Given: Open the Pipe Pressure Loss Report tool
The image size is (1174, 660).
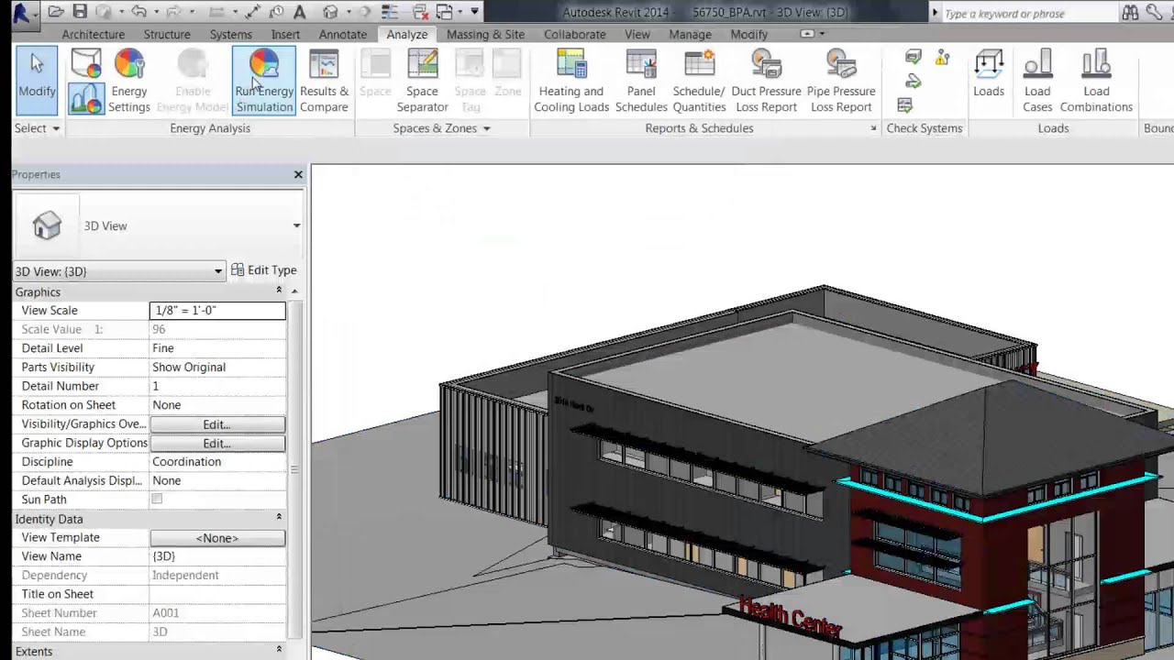Looking at the screenshot, I should [x=841, y=80].
